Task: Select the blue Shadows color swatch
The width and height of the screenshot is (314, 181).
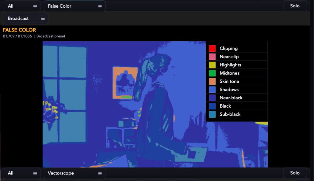Action: (x=212, y=90)
